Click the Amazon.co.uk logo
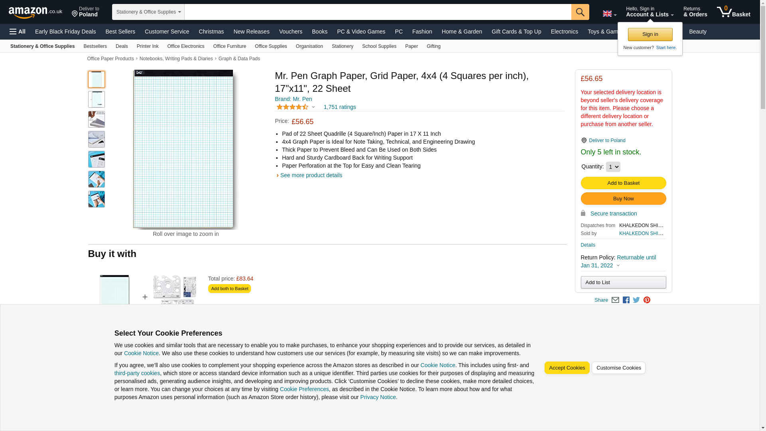 (x=35, y=12)
